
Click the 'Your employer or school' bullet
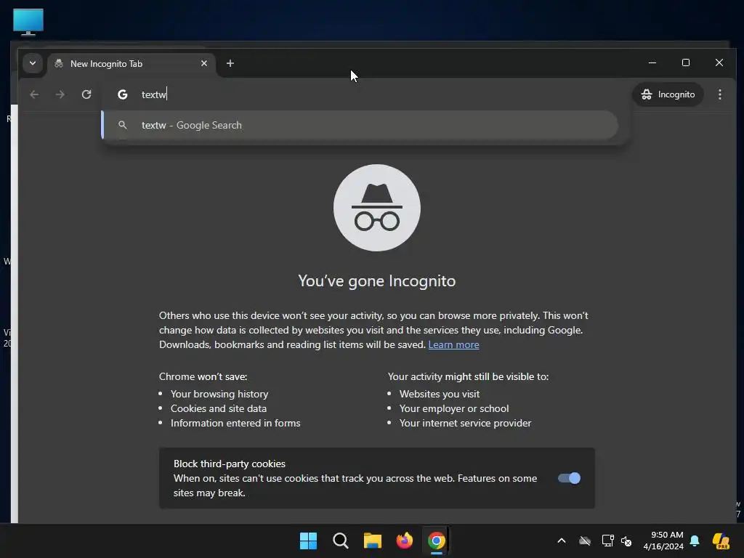tap(454, 408)
